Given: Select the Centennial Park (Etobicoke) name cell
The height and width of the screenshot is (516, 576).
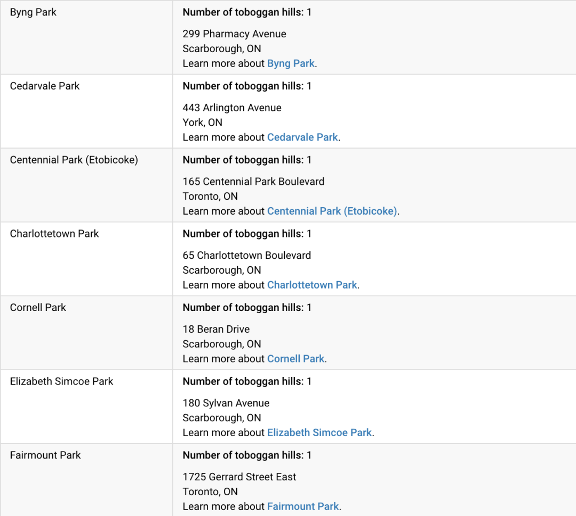Looking at the screenshot, I should point(87,185).
